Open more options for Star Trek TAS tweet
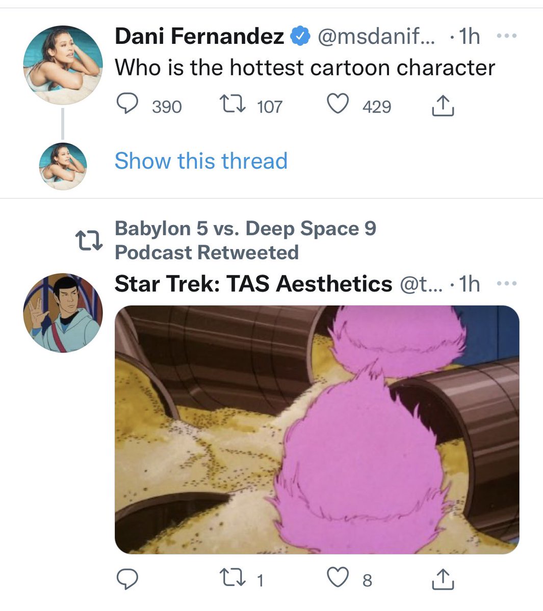The height and width of the screenshot is (611, 543). pyautogui.click(x=506, y=284)
